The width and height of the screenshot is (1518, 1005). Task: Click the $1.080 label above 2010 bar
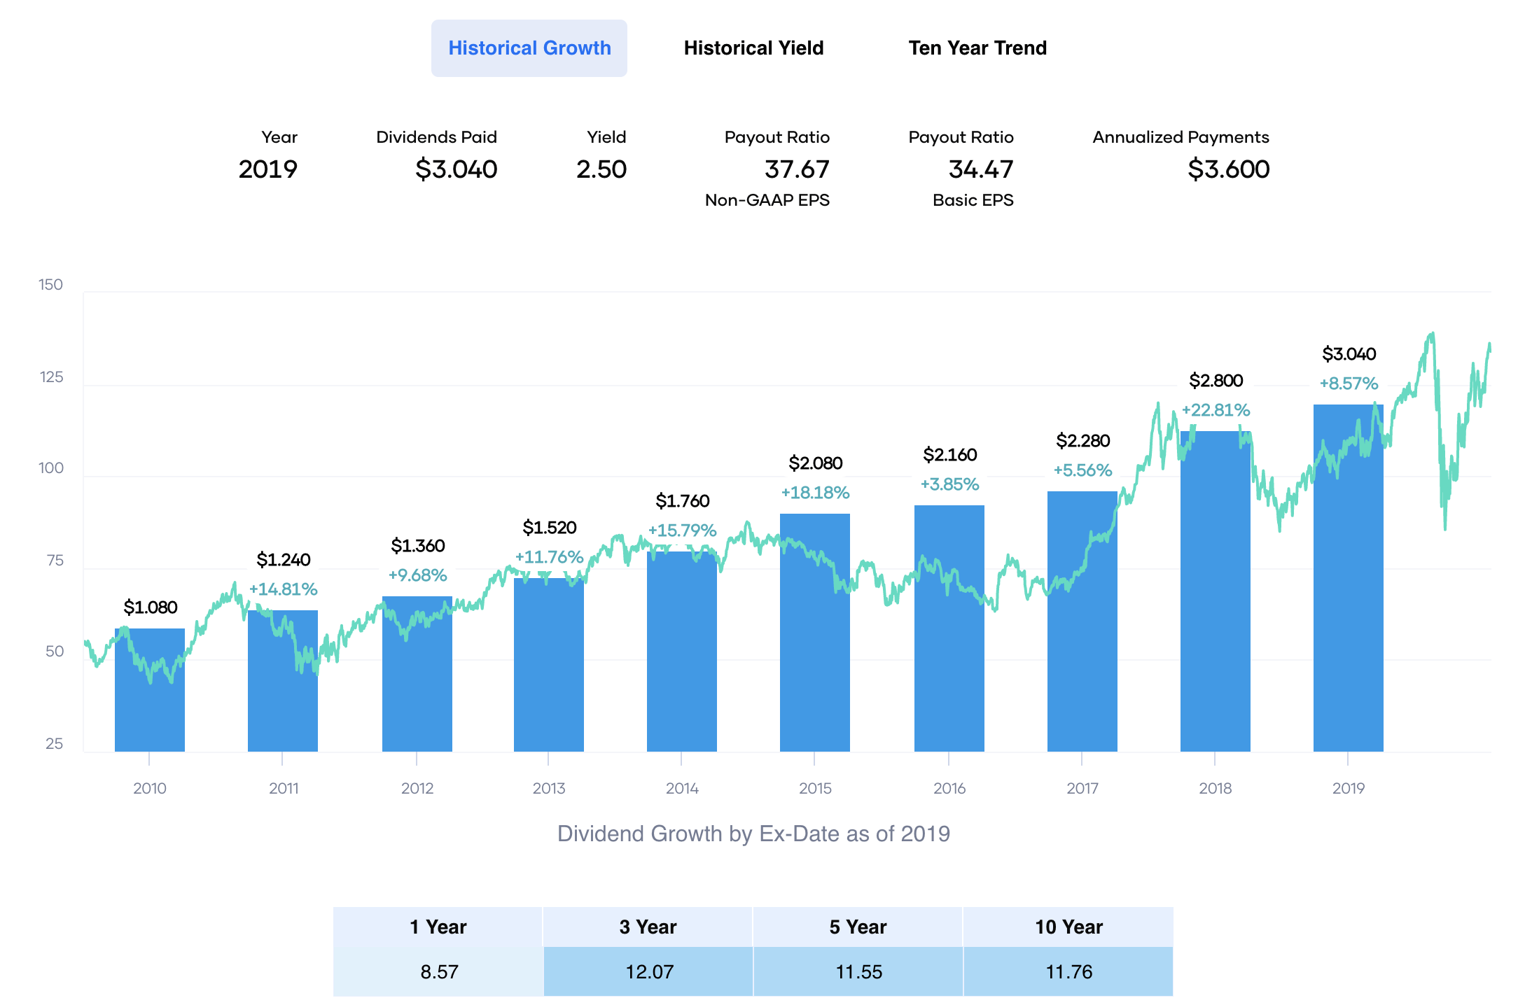[151, 607]
